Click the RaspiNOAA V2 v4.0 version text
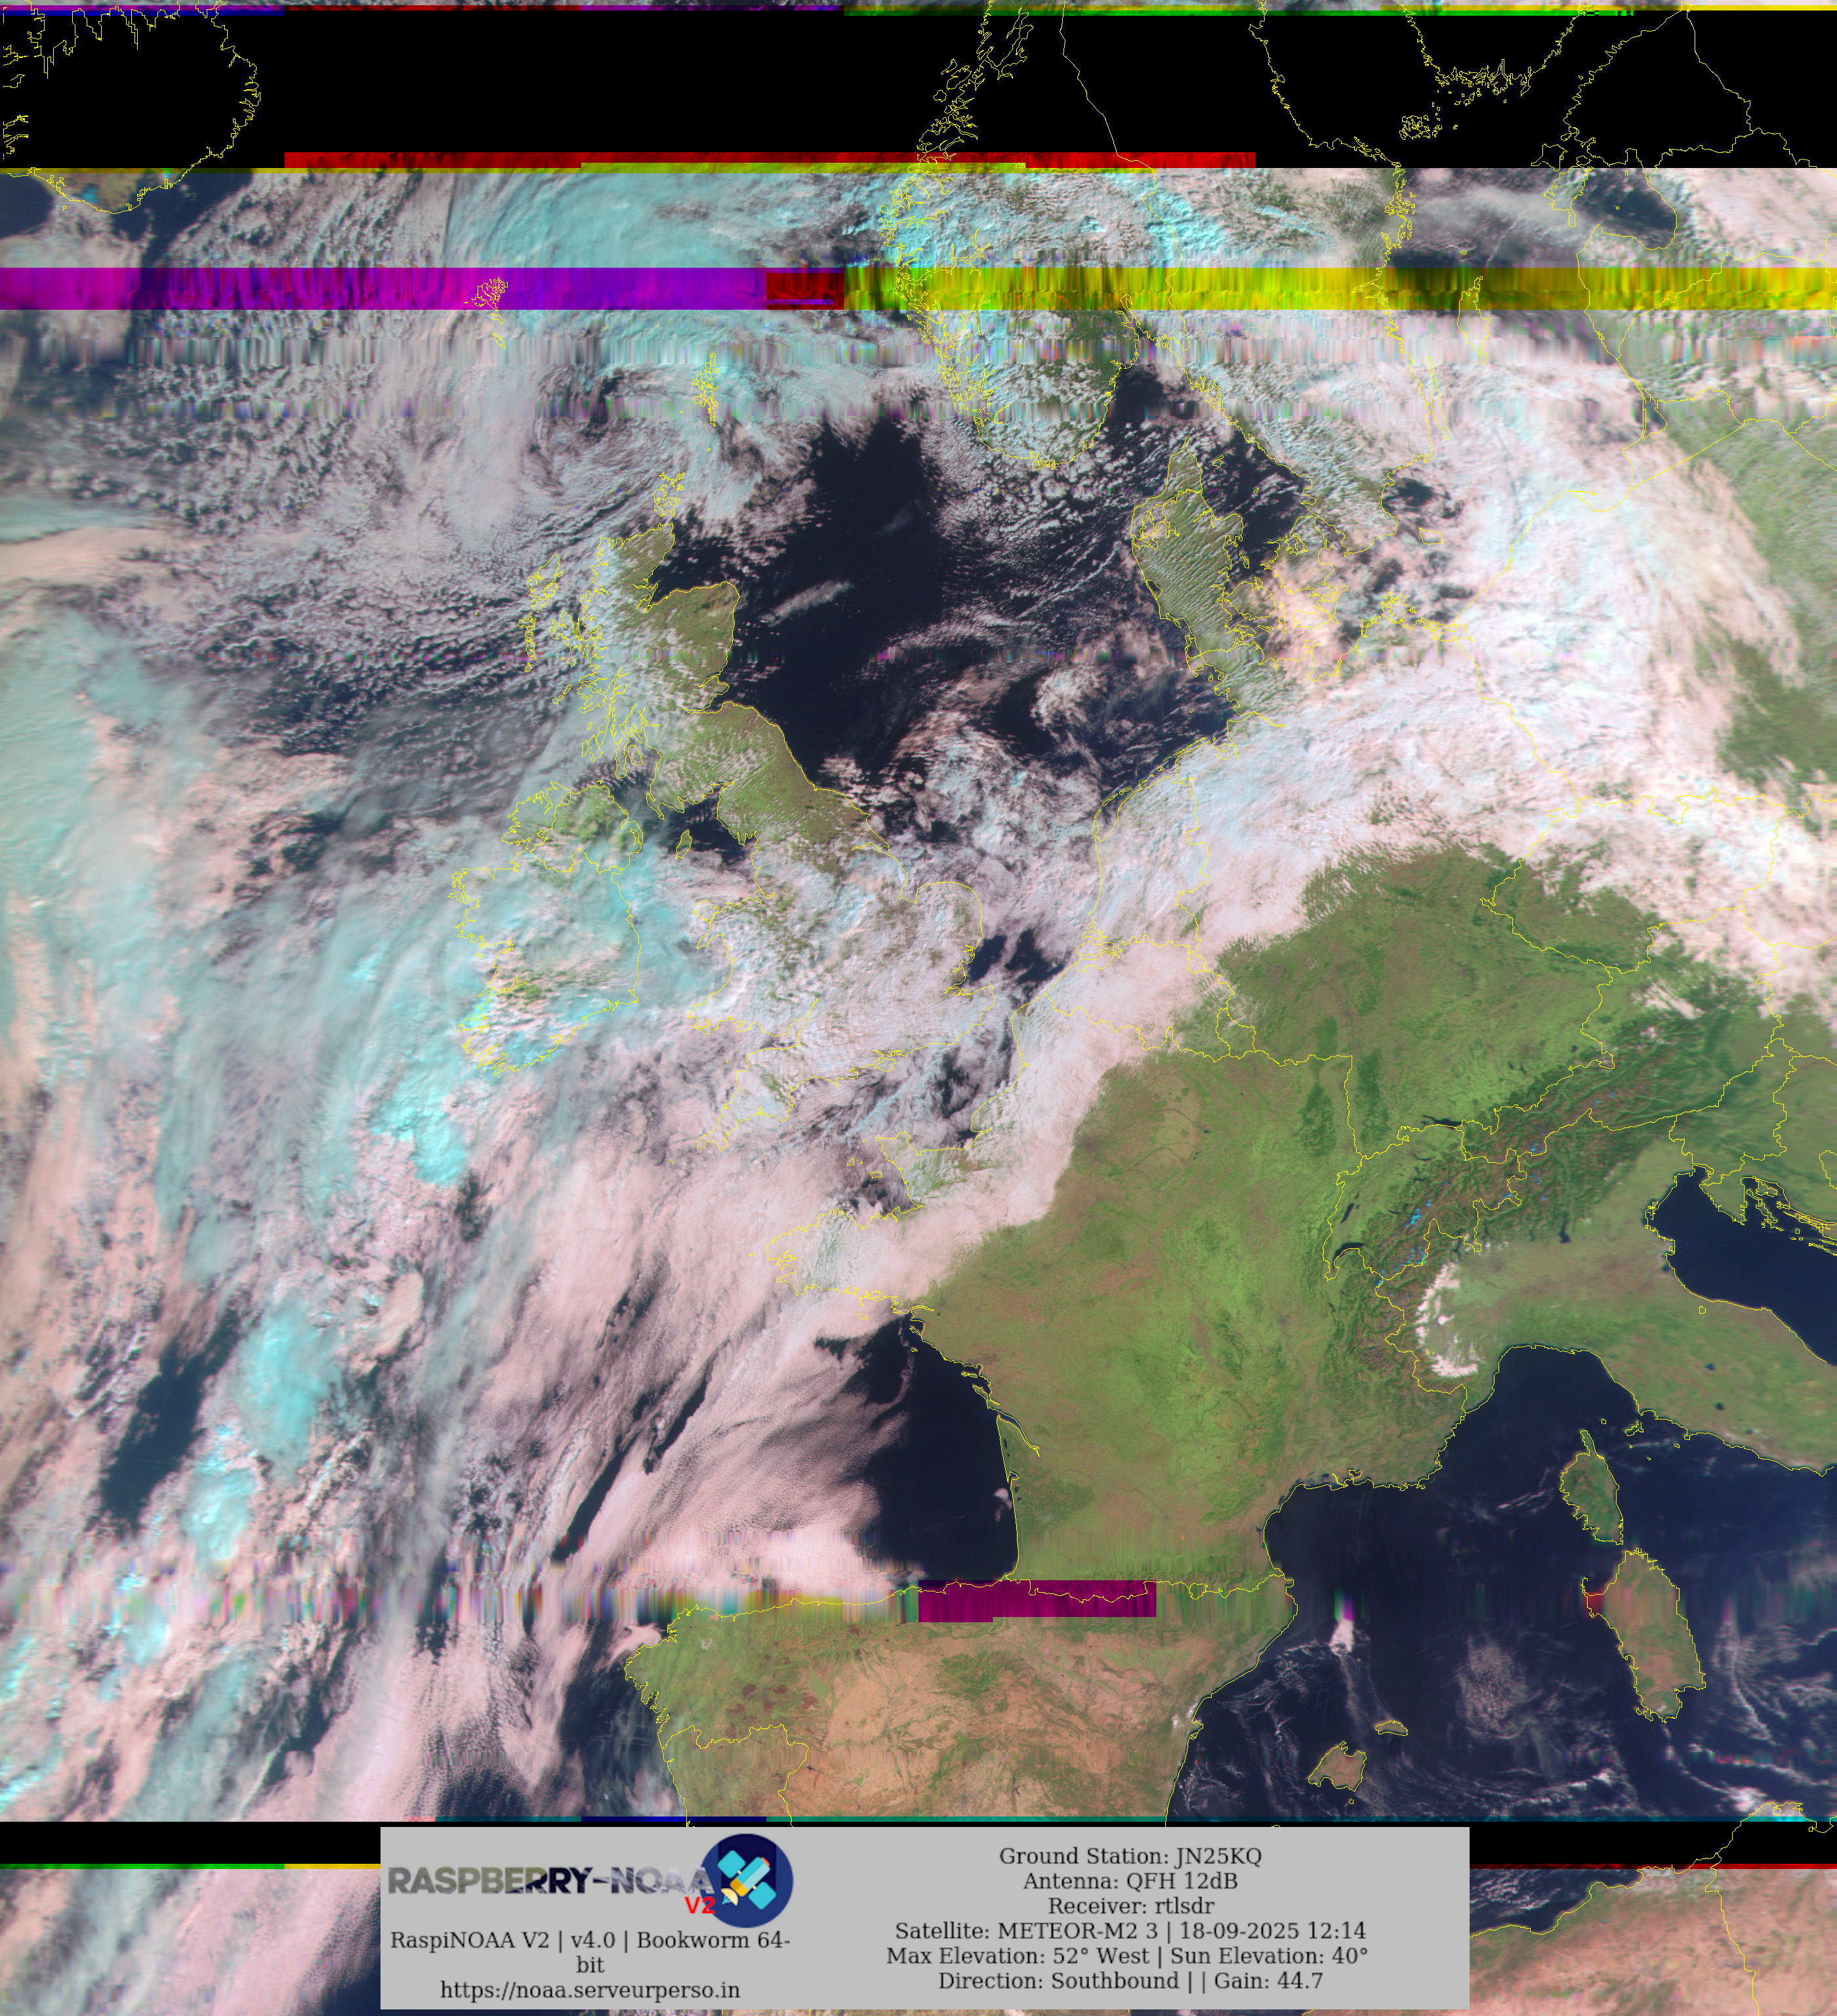 [590, 1941]
